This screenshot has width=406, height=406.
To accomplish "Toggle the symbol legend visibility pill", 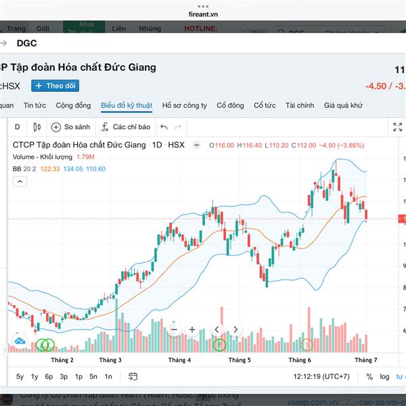I will pos(196,145).
